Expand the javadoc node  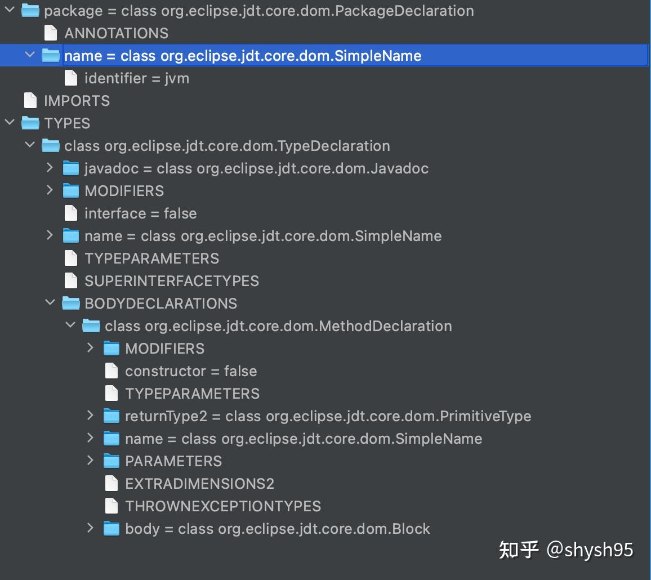point(50,168)
